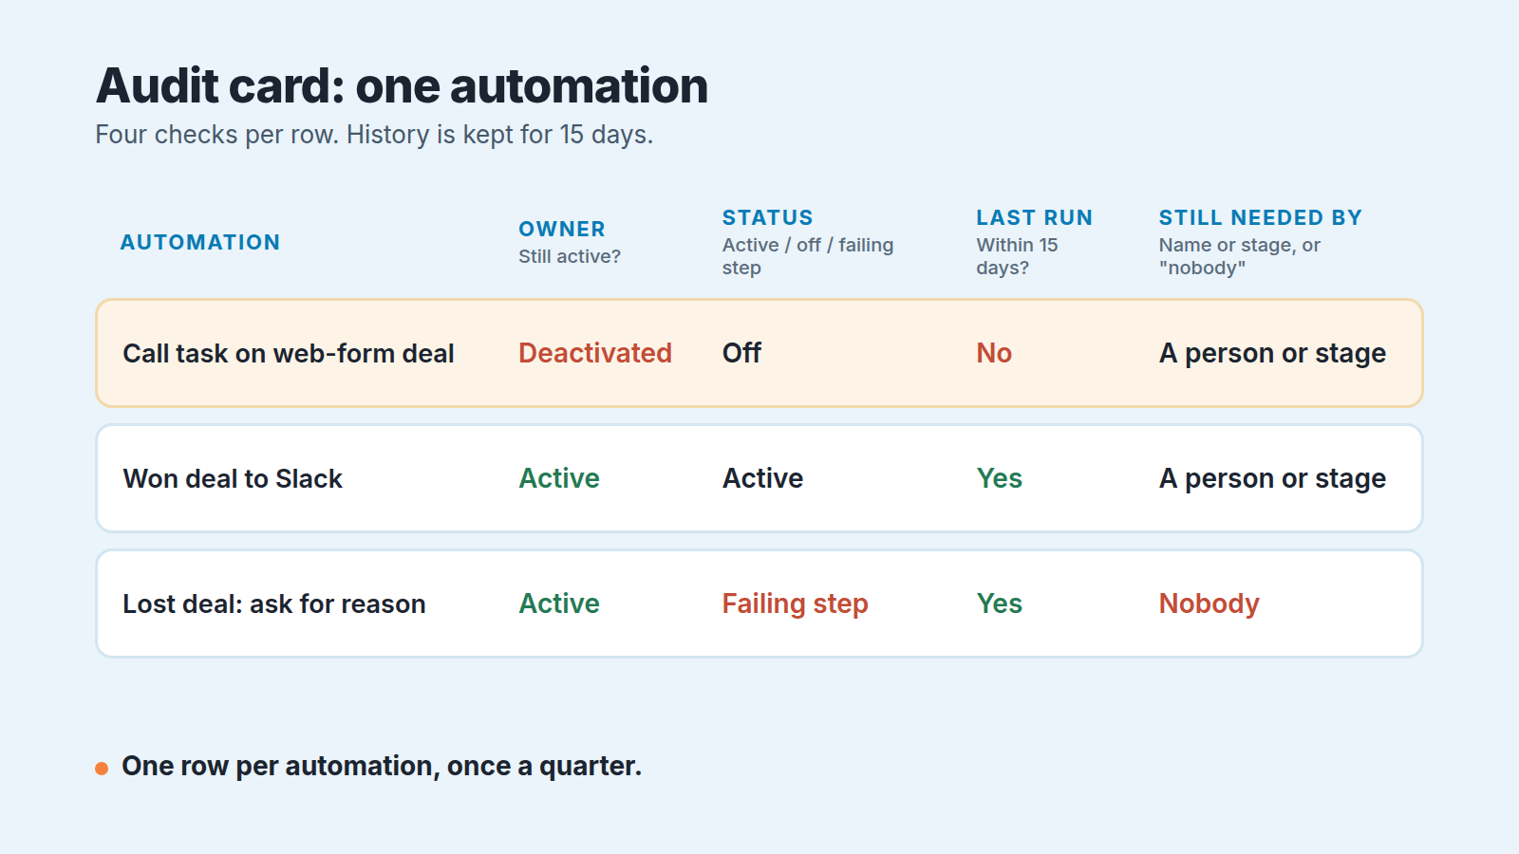Select the "Within 15 days?" header hint

point(1017,256)
